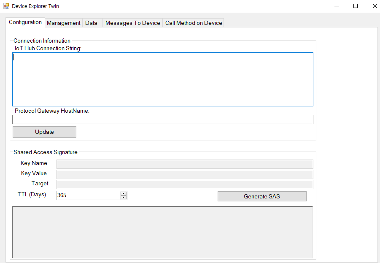Click the Connection Information group label
Image resolution: width=380 pixels, height=263 pixels.
coord(42,41)
